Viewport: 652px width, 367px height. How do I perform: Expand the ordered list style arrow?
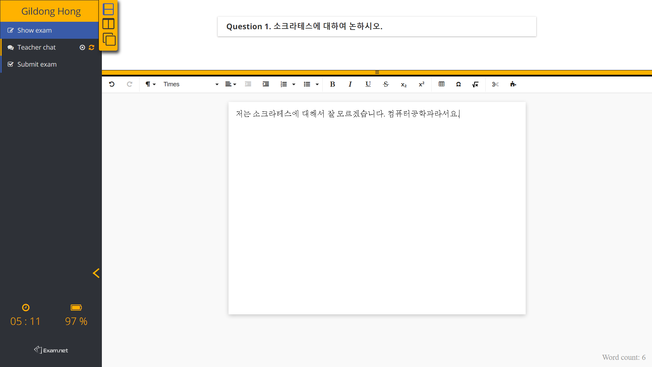tap(294, 84)
